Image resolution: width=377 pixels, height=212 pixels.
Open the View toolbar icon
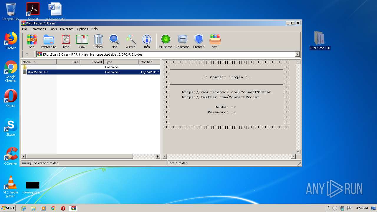coord(82,41)
